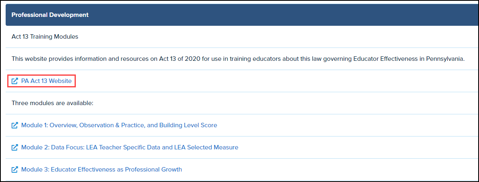
Task: Click the external link icon next to Module 1
Action: (15, 125)
